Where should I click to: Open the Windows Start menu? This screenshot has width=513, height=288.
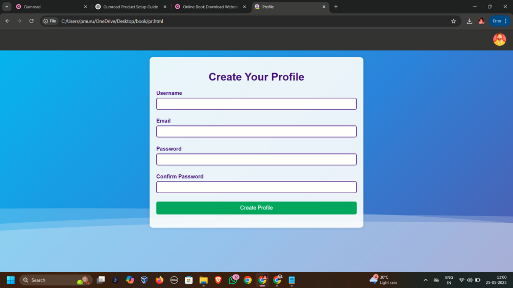coord(11,280)
